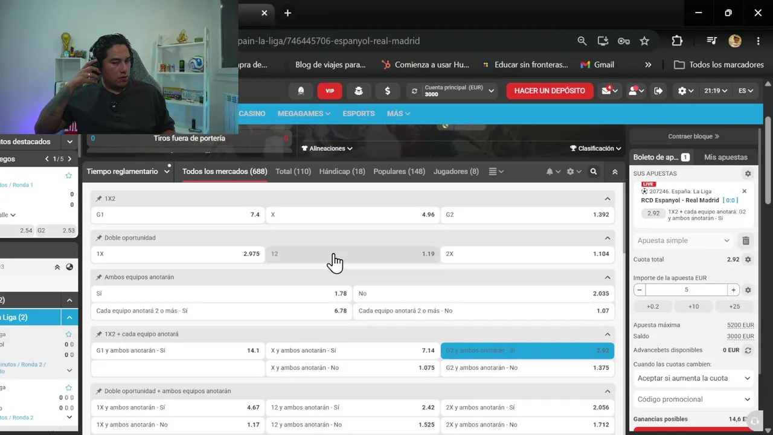
Task: Select G2 odds 1.392
Action: point(527,214)
